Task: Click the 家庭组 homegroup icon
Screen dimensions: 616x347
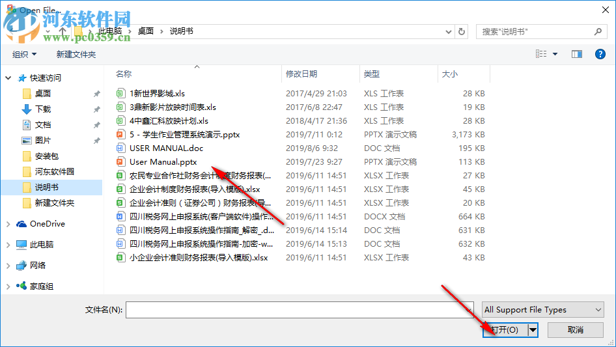Action: pyautogui.click(x=21, y=286)
